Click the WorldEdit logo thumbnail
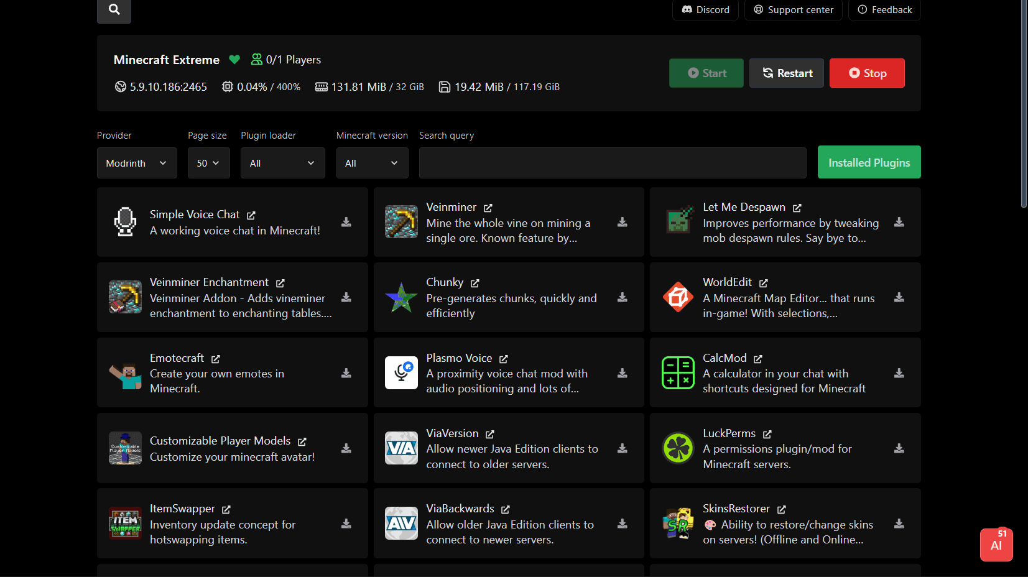This screenshot has width=1028, height=577. pyautogui.click(x=678, y=297)
